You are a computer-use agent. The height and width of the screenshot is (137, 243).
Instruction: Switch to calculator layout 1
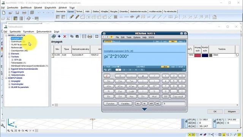pyautogui.click(x=104, y=37)
